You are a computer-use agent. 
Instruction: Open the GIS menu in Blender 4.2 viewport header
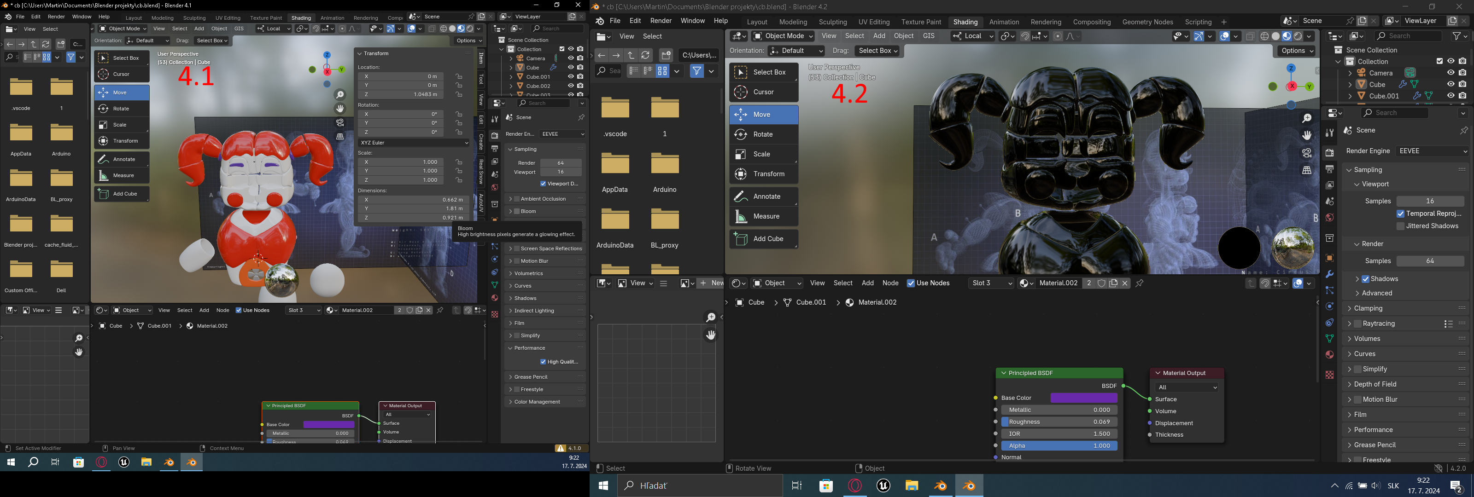click(x=929, y=36)
